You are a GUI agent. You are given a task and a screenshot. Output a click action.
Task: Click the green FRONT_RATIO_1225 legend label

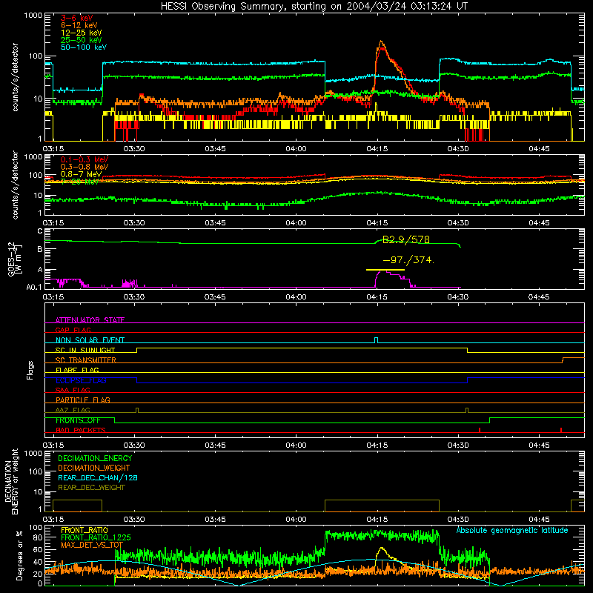96,537
